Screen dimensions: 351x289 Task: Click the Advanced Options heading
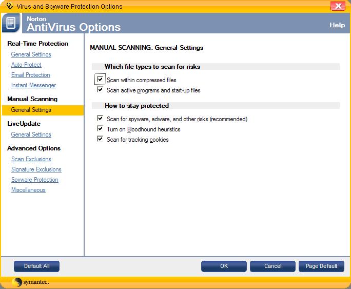[x=34, y=148]
